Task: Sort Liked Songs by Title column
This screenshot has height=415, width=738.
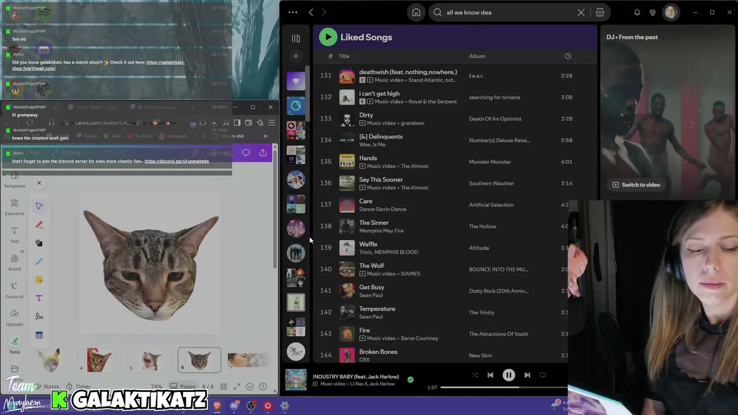Action: click(344, 56)
